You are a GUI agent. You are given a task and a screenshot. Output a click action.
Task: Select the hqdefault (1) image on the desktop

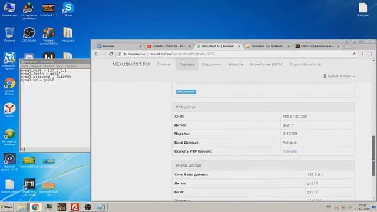[48, 9]
